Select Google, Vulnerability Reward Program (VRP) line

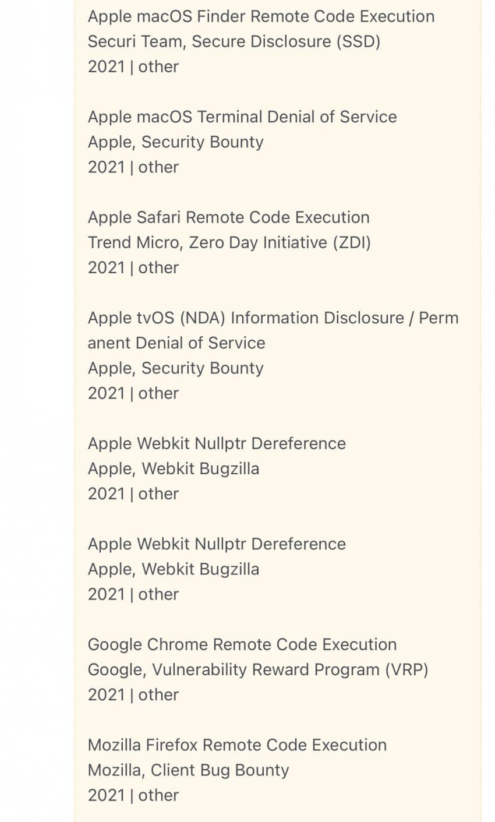[x=258, y=670]
